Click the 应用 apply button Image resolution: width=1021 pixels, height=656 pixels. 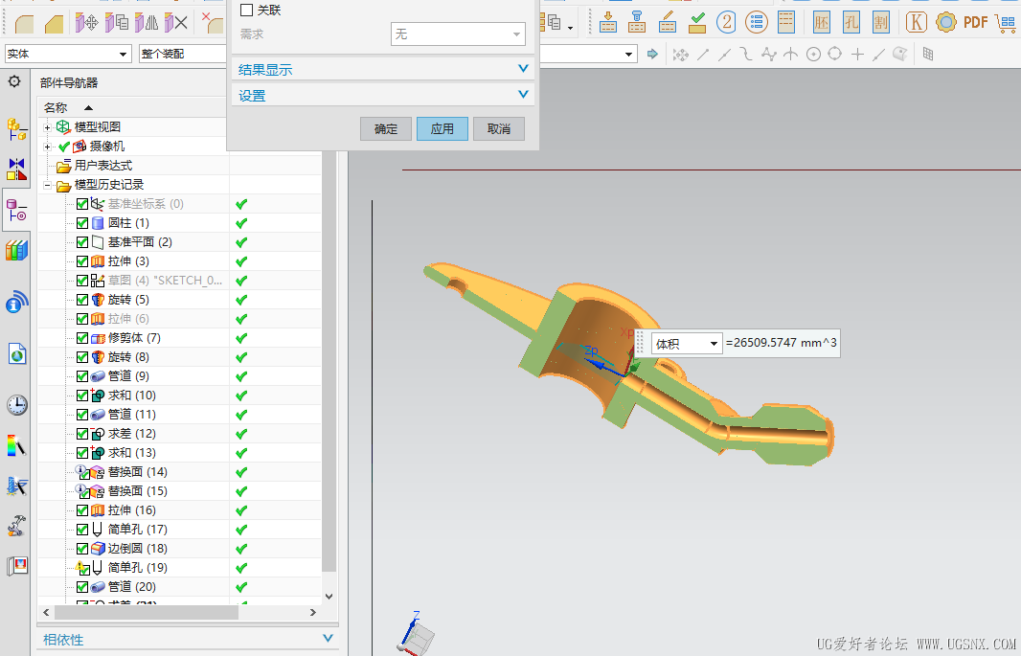pos(442,129)
